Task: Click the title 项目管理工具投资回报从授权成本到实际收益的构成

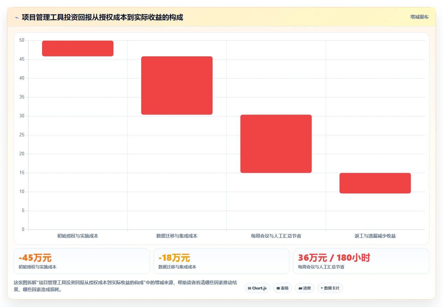Action: coord(102,17)
